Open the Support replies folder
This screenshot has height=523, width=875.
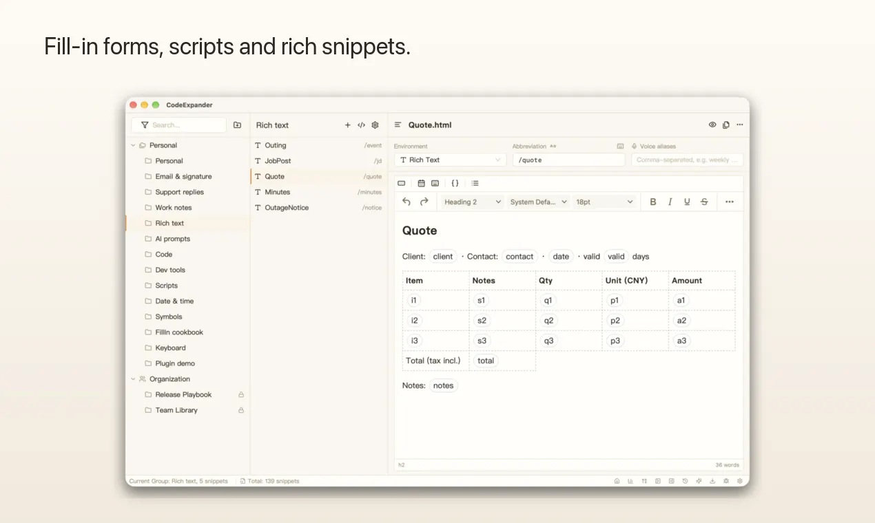pos(187,192)
